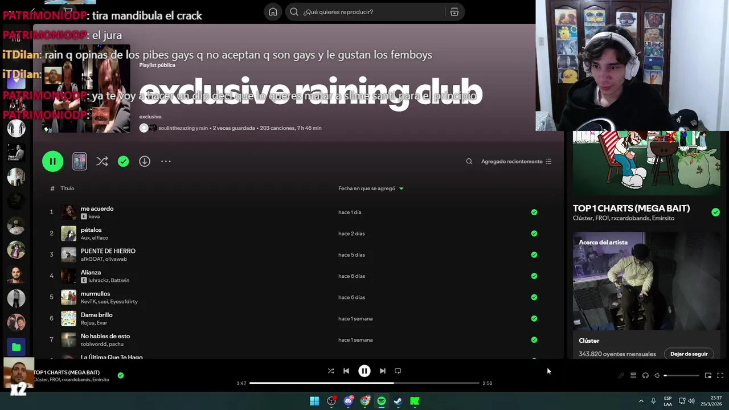
Task: Play the track Alianza
Action: pyautogui.click(x=91, y=273)
